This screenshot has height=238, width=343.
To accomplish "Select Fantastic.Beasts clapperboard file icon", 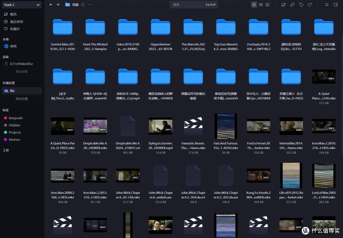I will coord(193,126).
